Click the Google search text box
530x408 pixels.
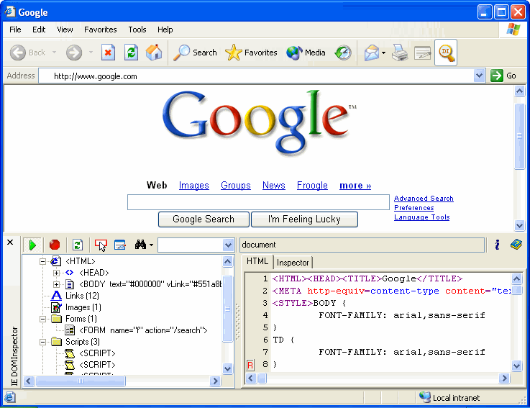point(258,202)
